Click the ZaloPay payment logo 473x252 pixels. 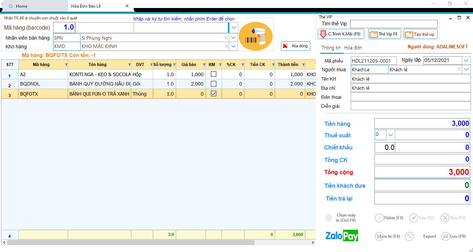click(x=342, y=236)
